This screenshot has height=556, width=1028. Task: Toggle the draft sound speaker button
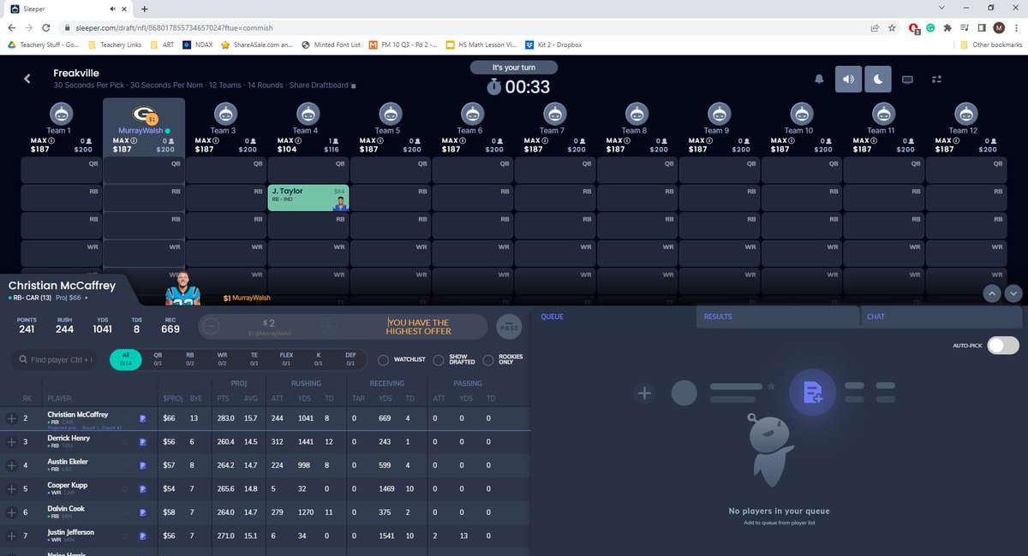847,80
